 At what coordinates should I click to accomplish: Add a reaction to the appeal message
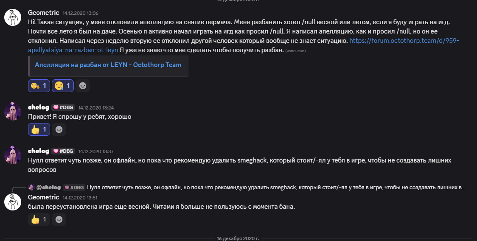(83, 86)
